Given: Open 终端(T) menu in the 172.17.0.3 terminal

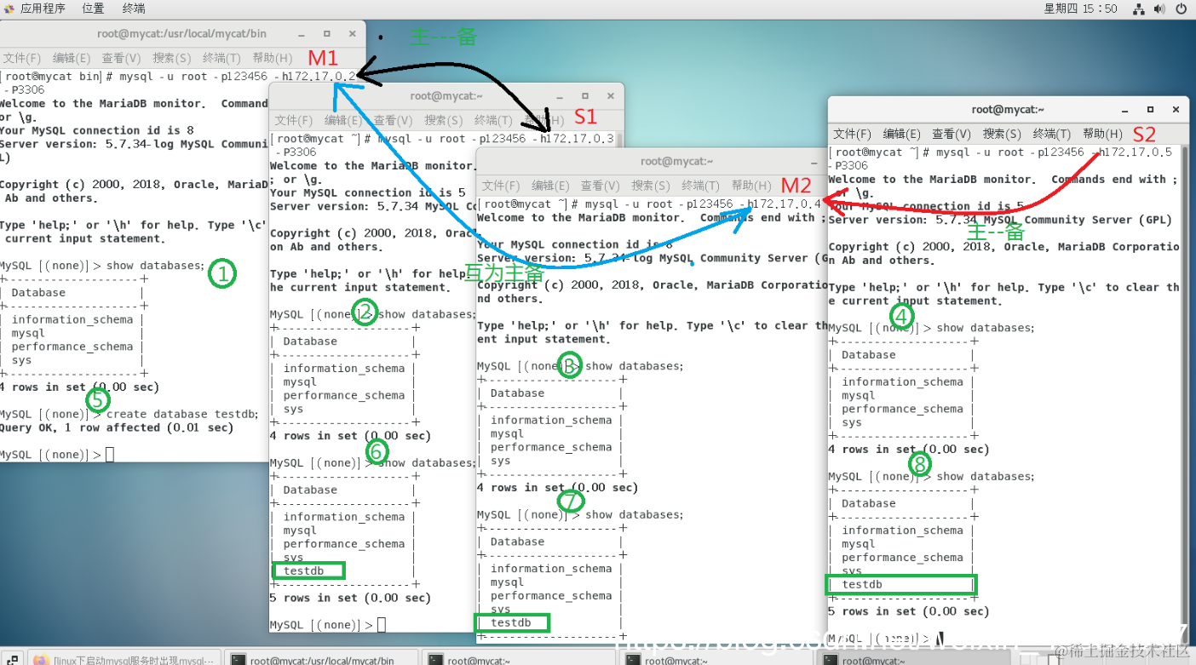Looking at the screenshot, I should (x=493, y=120).
